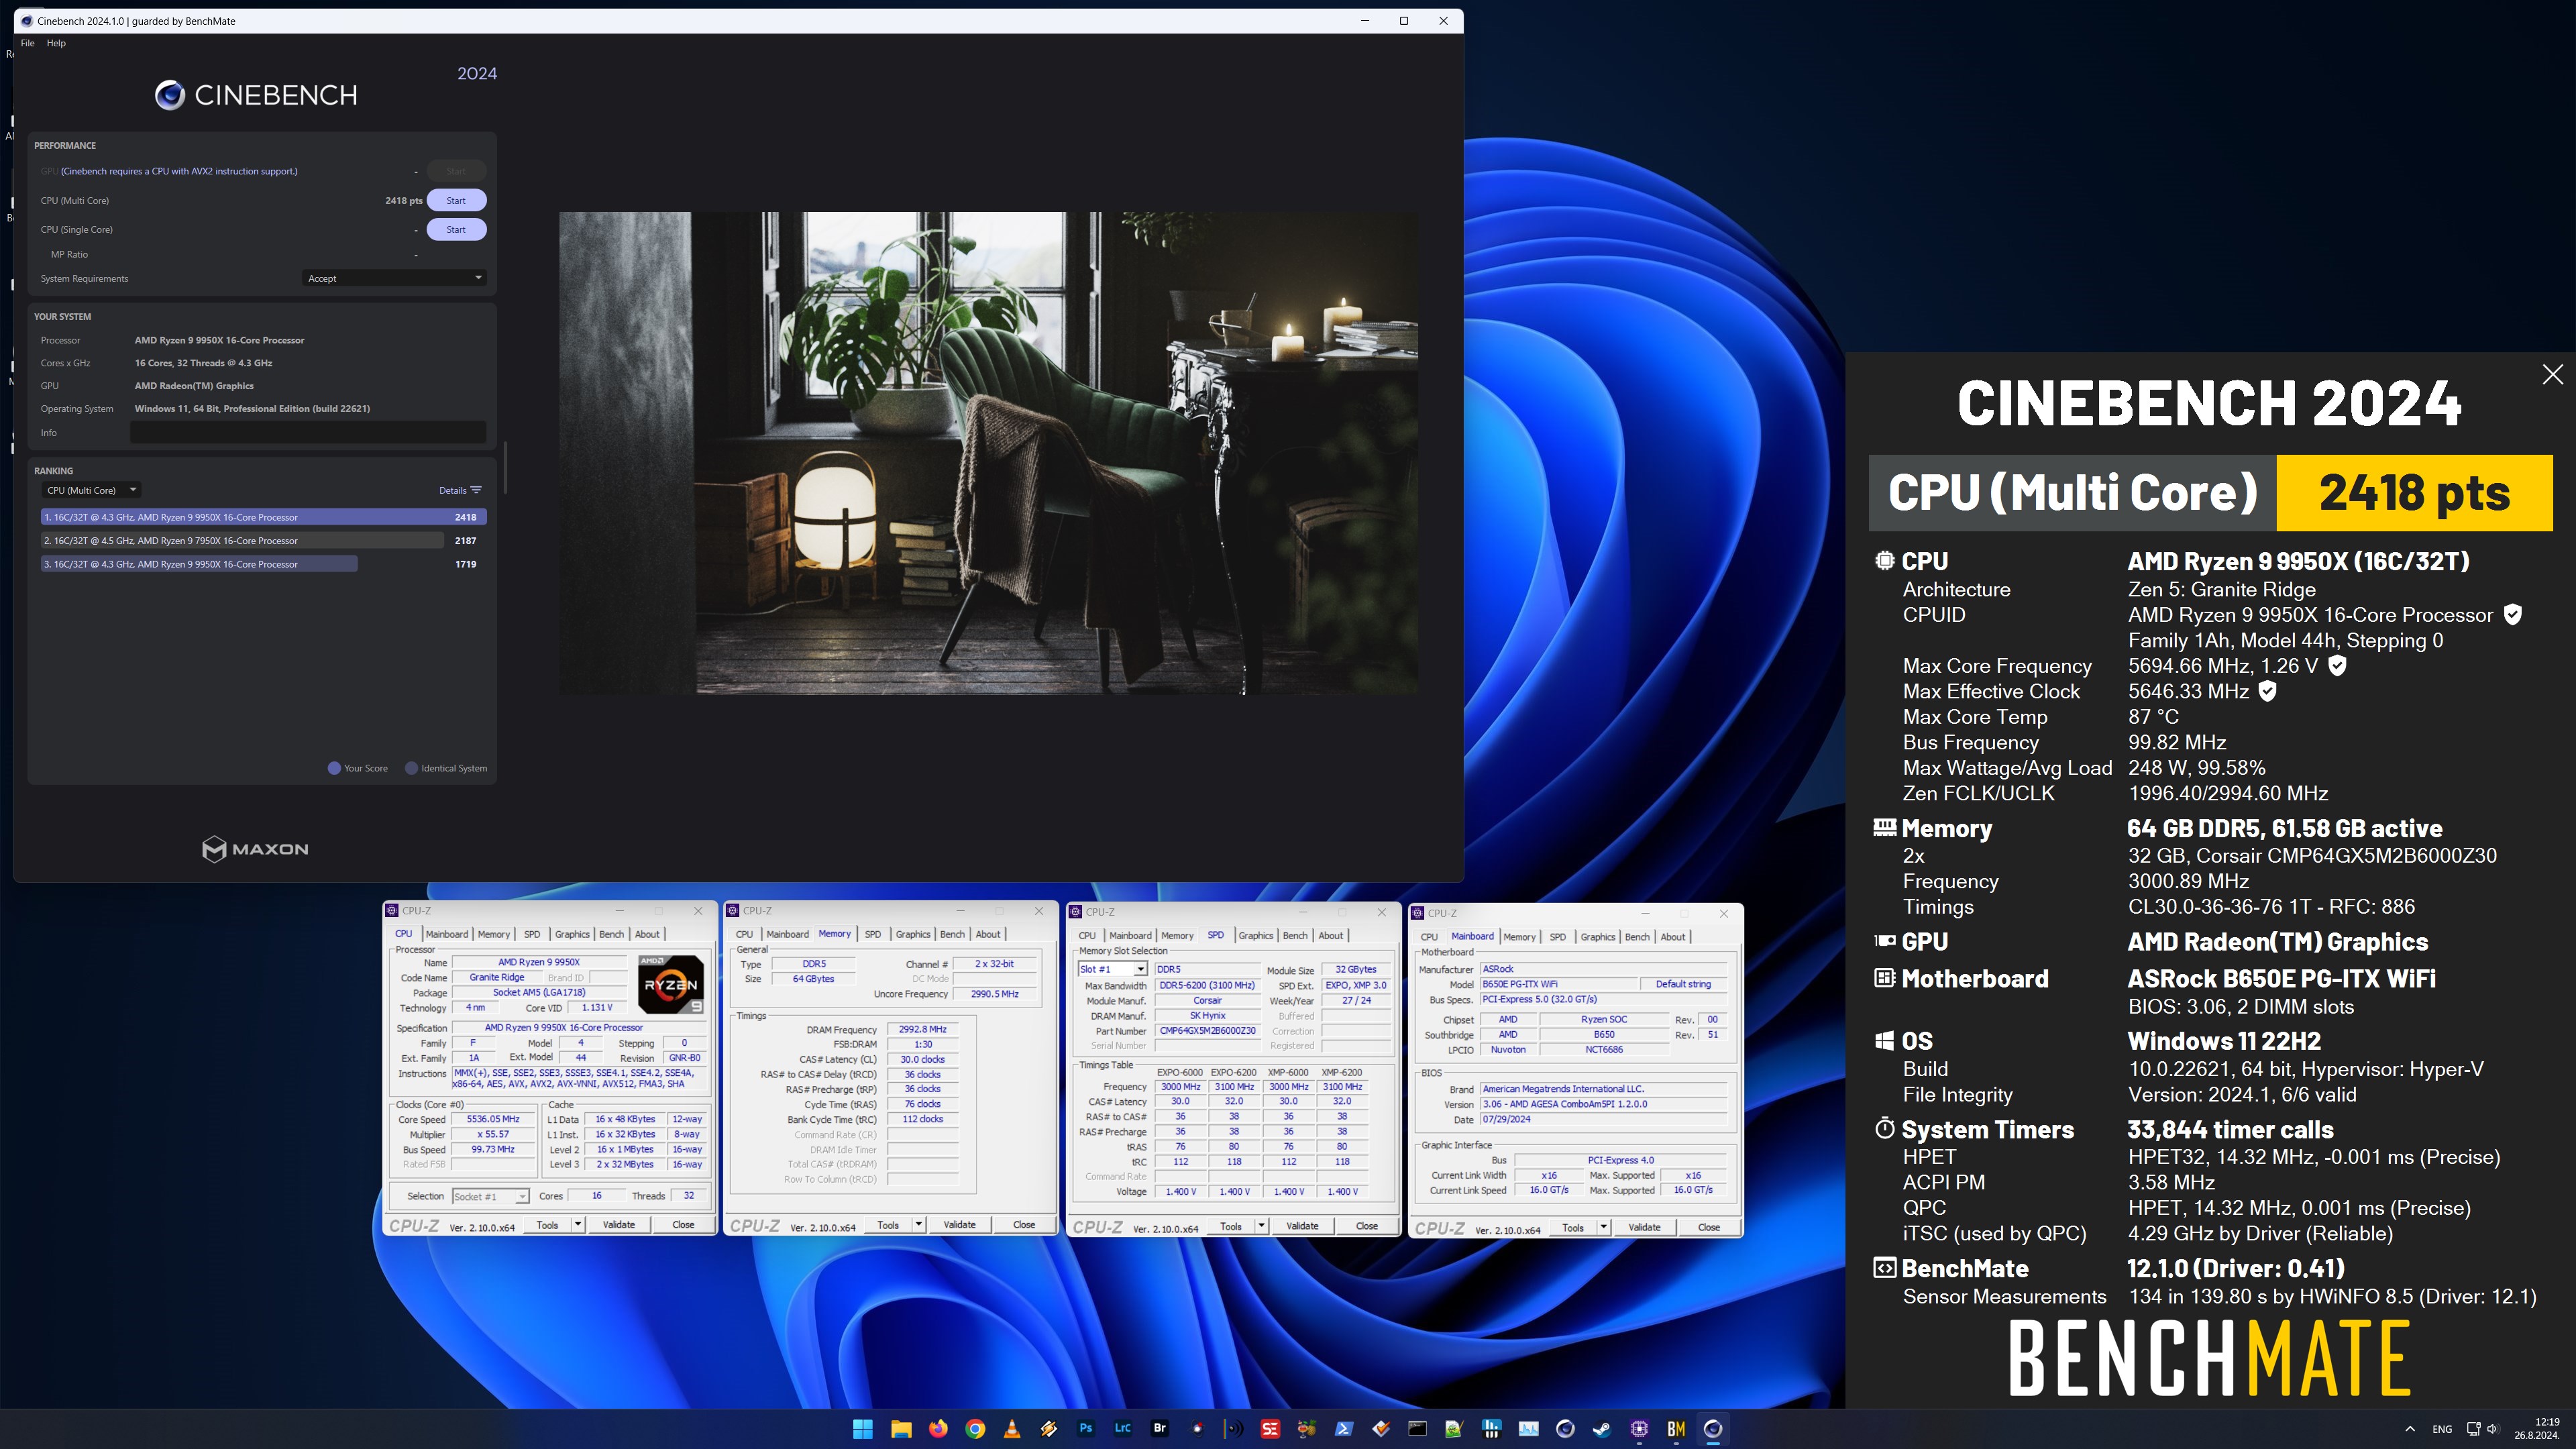Expand Tools arrow in CPU-Z motherboard window
The width and height of the screenshot is (2576, 1449).
click(x=1603, y=1227)
